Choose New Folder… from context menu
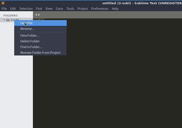Screen dimensions: 182x128 click(x=40, y=35)
